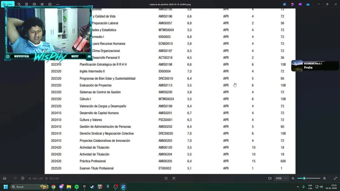Click the microphone icon in system tray
The height and width of the screenshot is (191, 340).
[x=304, y=187]
